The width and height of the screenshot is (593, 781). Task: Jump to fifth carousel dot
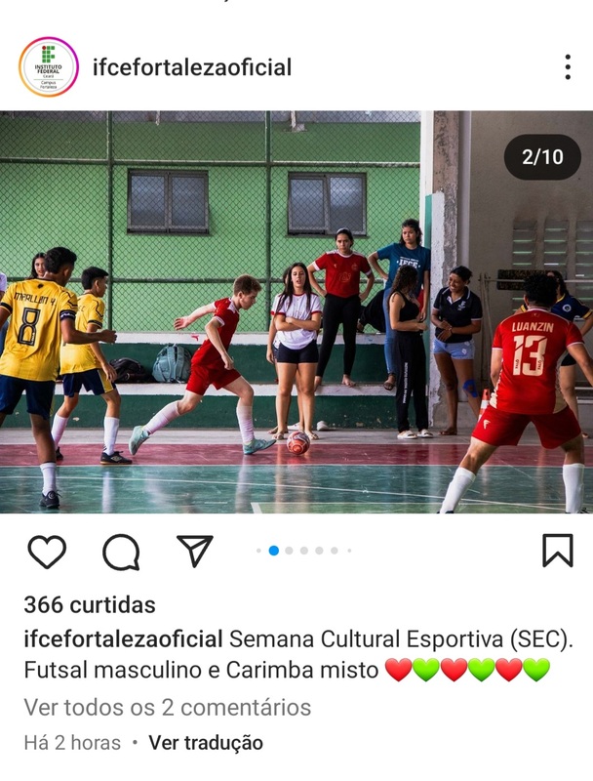[319, 551]
